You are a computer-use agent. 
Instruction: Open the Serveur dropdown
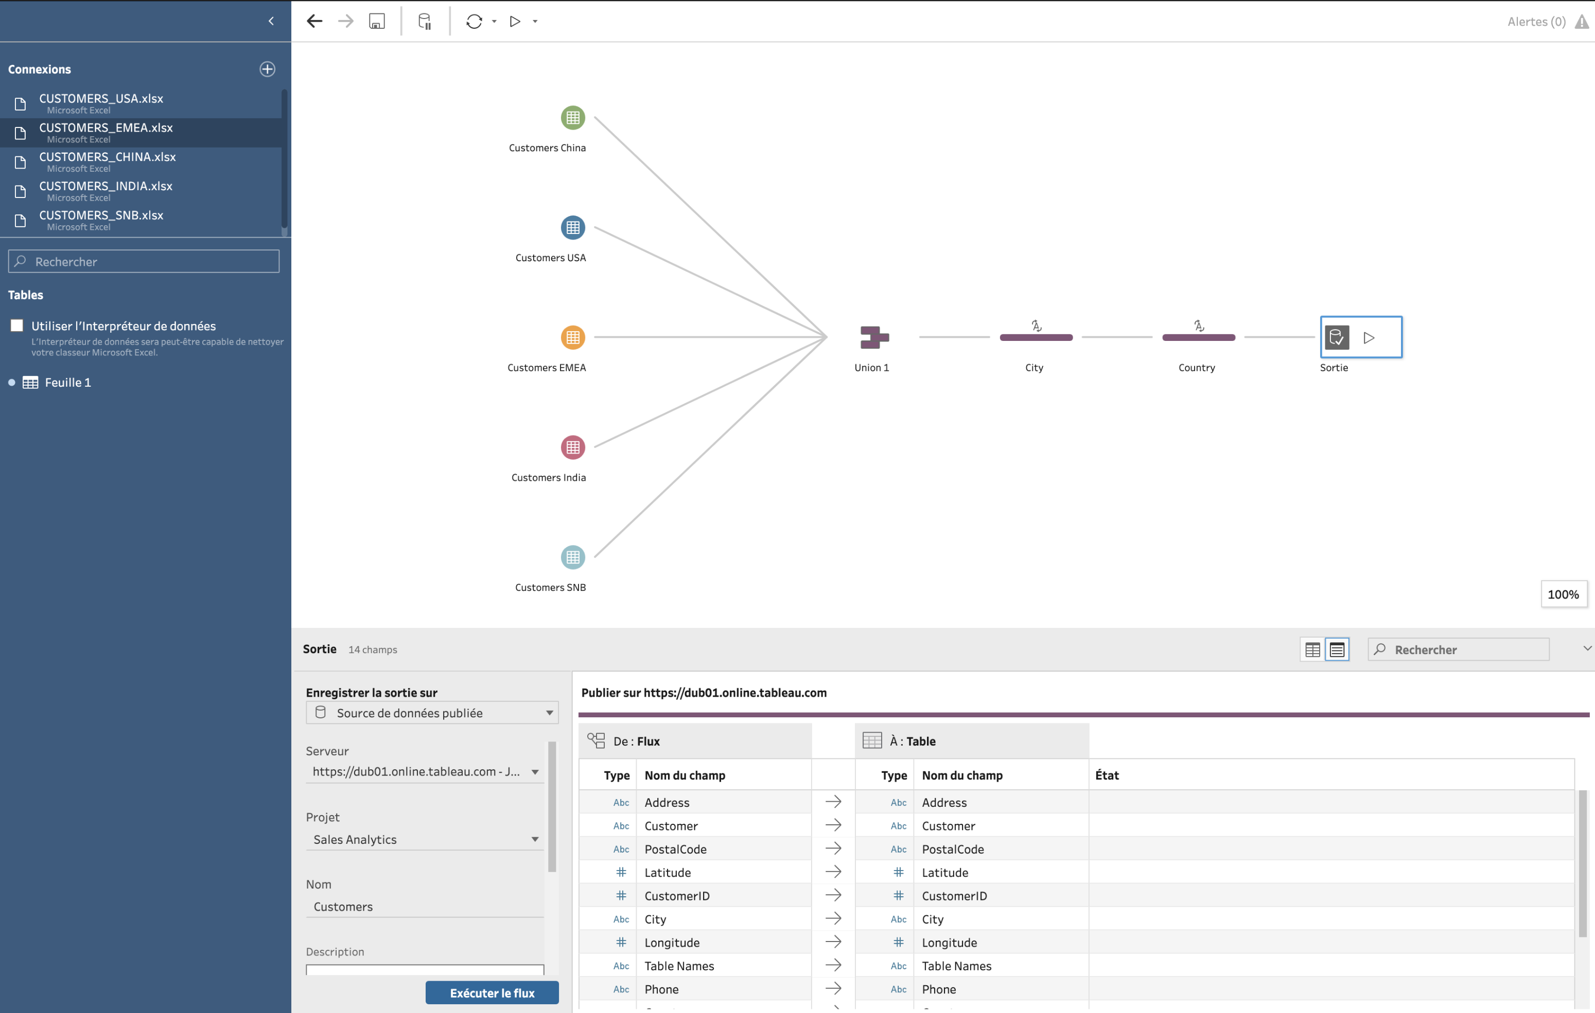click(425, 771)
